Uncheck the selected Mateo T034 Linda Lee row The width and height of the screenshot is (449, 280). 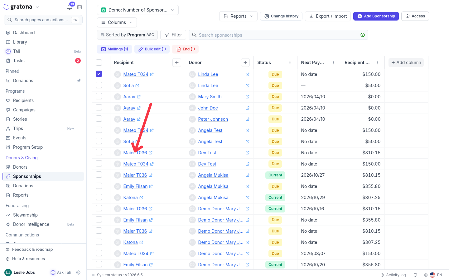click(99, 74)
